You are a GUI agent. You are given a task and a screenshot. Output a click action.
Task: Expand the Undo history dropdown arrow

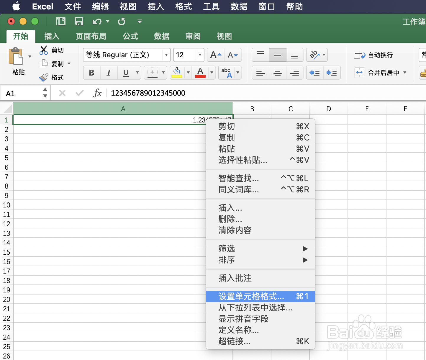point(108,21)
